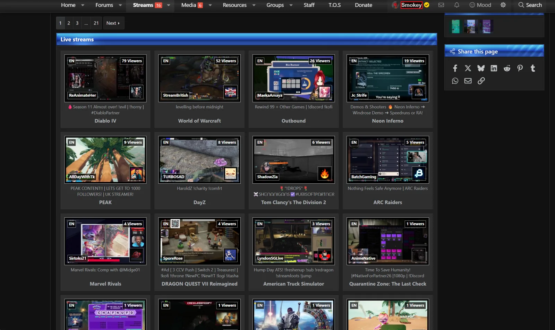Screen dimensions: 555x330
Task: Share this page on LinkedIn
Action: (494, 68)
